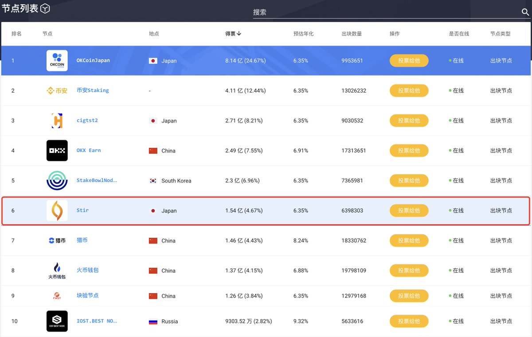Click the cigtst2 node logo
Image resolution: width=532 pixels, height=337 pixels.
pos(57,120)
